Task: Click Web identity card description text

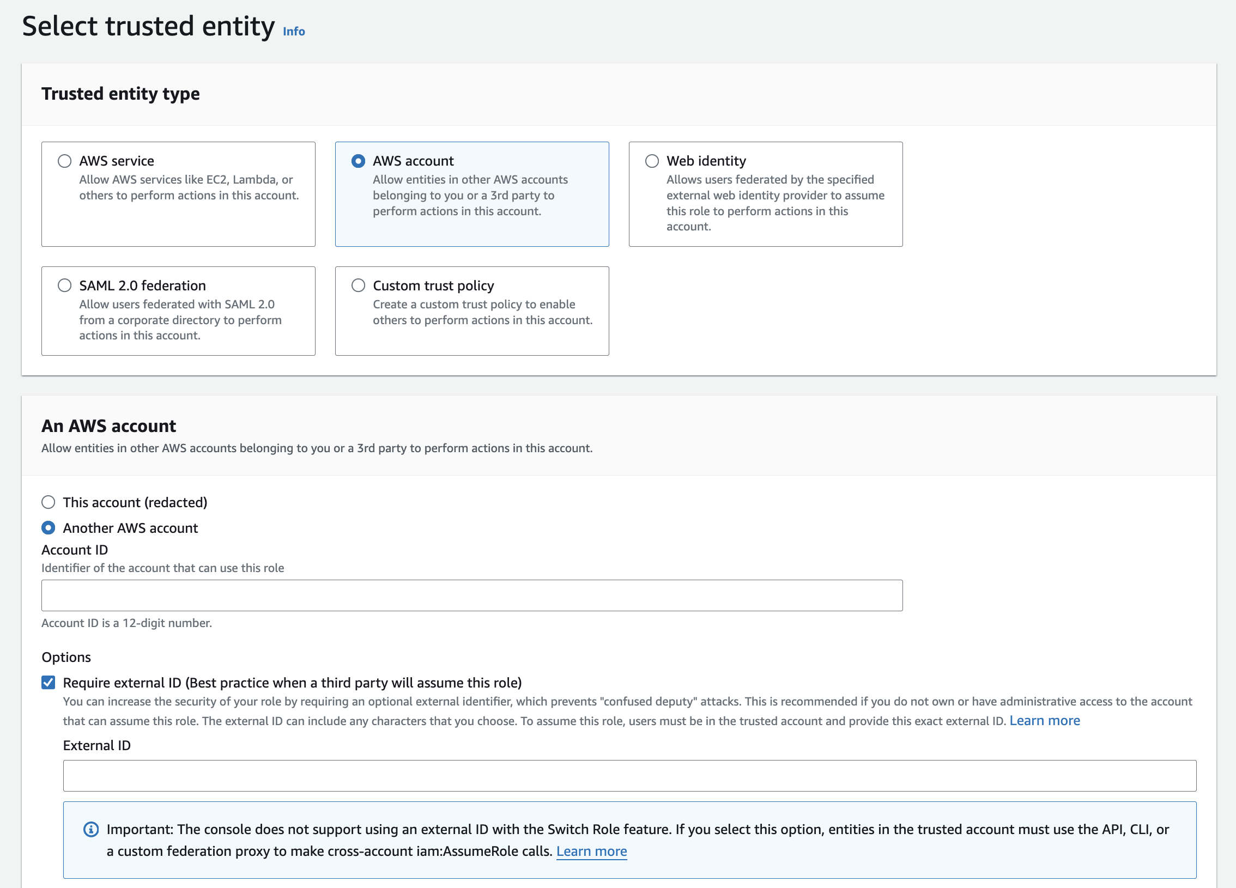Action: (x=775, y=203)
